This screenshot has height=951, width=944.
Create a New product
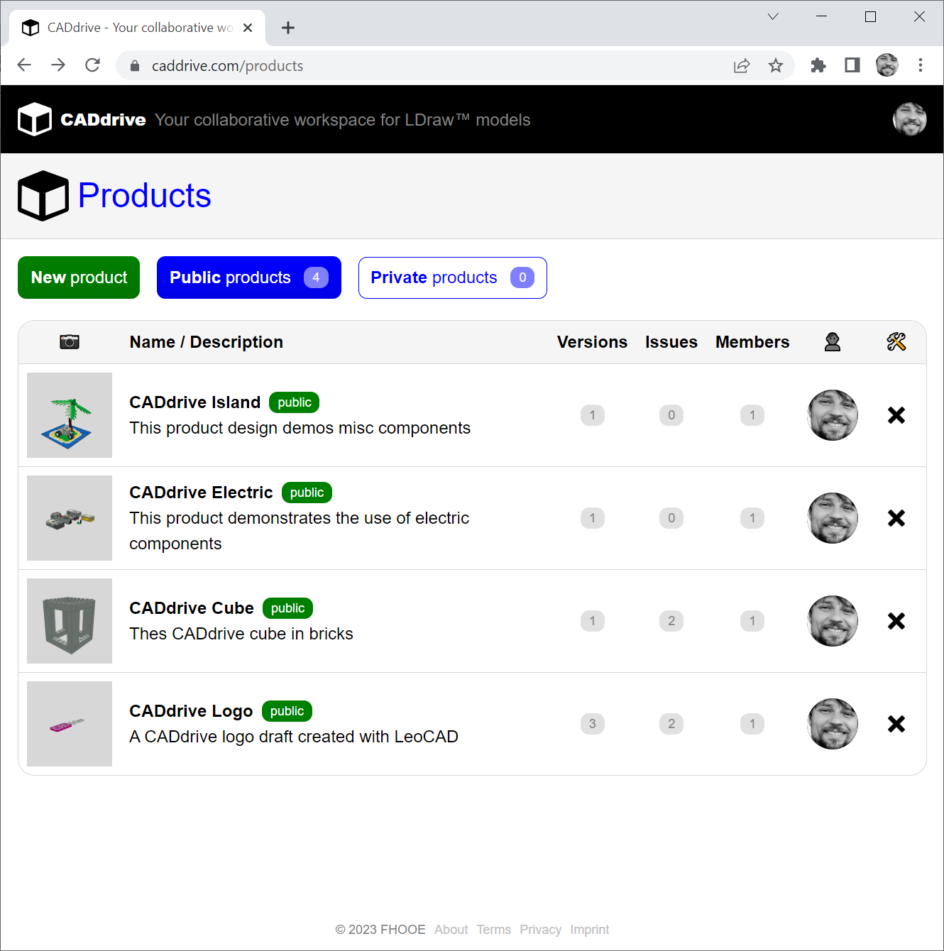tap(78, 277)
